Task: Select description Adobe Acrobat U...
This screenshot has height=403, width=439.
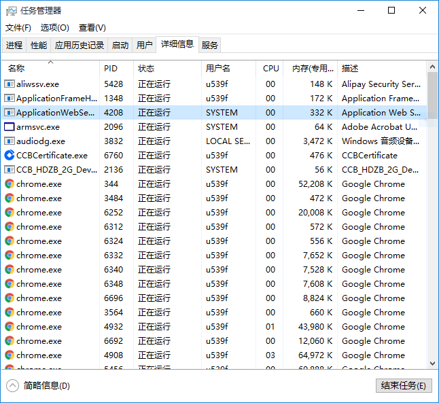Action: (x=380, y=126)
